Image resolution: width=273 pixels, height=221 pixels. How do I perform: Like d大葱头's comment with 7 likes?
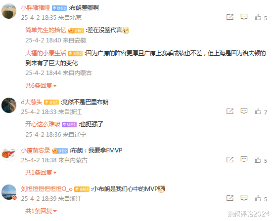(258, 111)
